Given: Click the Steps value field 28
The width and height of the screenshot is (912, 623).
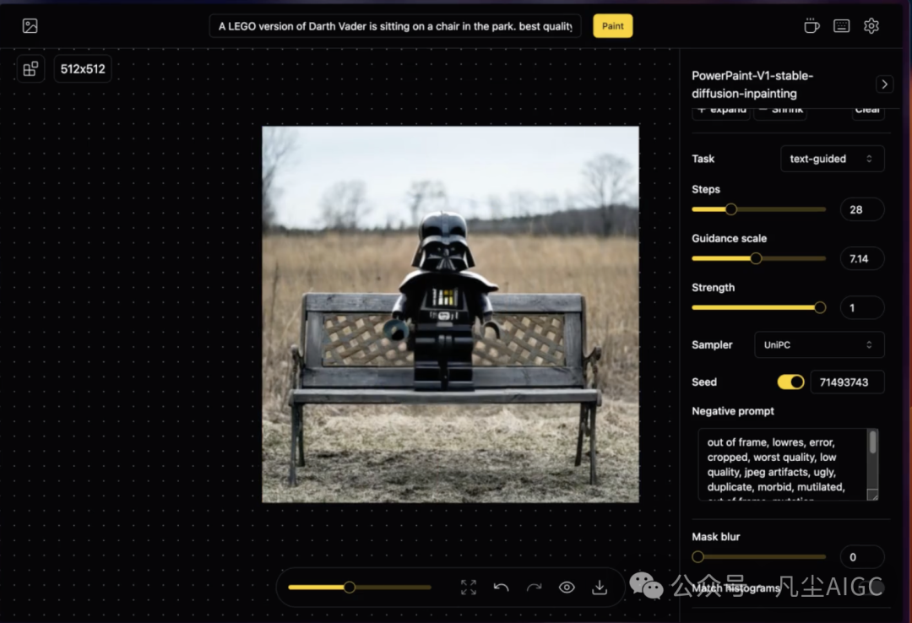Looking at the screenshot, I should (x=862, y=209).
